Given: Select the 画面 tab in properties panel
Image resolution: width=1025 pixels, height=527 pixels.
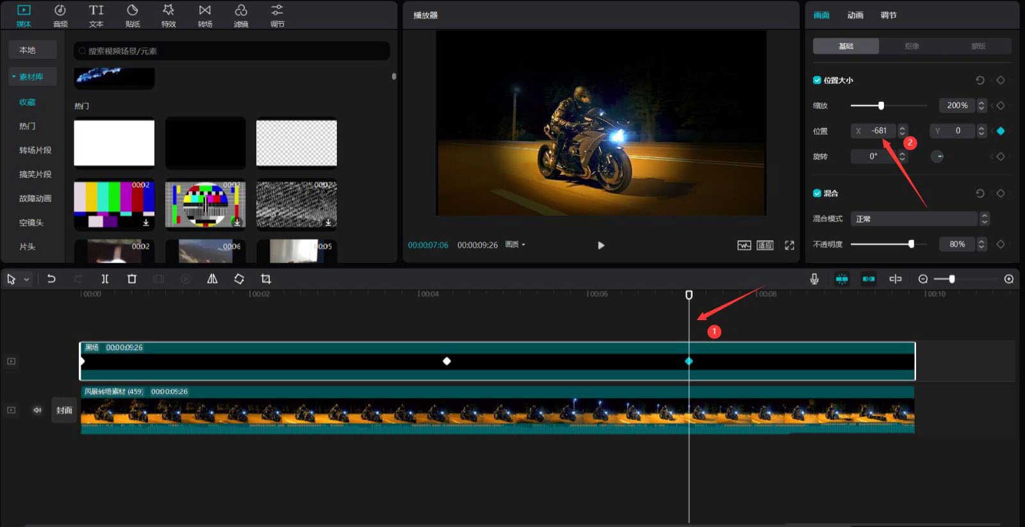Looking at the screenshot, I should pyautogui.click(x=821, y=15).
